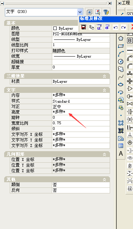Select the Region tool icon

click(121, 138)
